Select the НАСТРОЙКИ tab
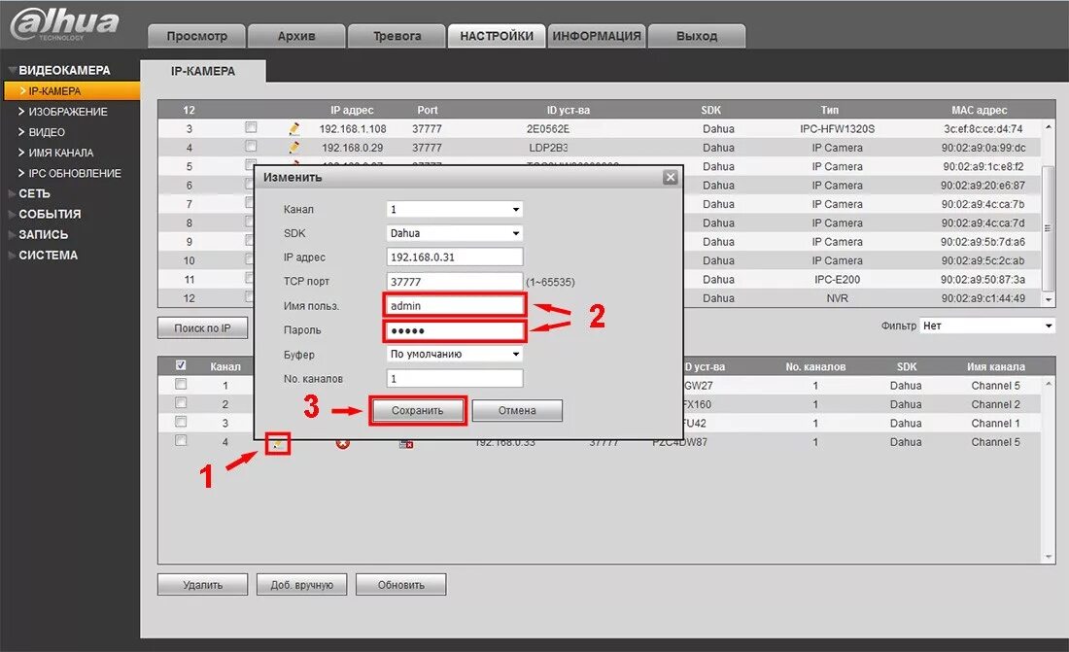Image resolution: width=1069 pixels, height=652 pixels. pos(497,36)
